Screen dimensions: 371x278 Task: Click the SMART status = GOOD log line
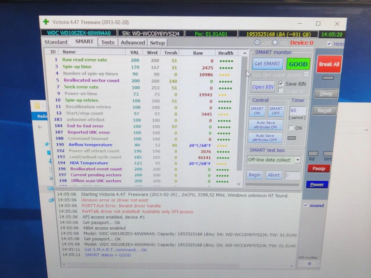click(x=108, y=255)
